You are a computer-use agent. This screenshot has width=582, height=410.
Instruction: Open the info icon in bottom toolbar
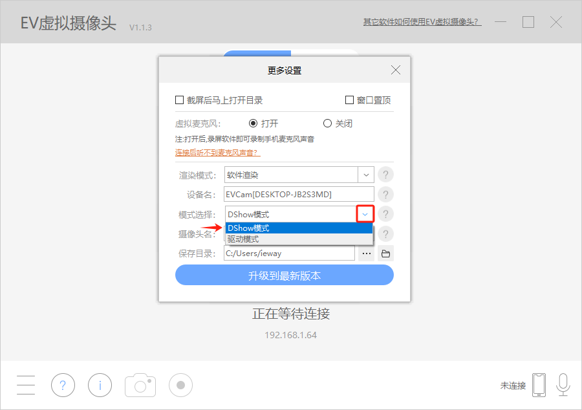(100, 385)
